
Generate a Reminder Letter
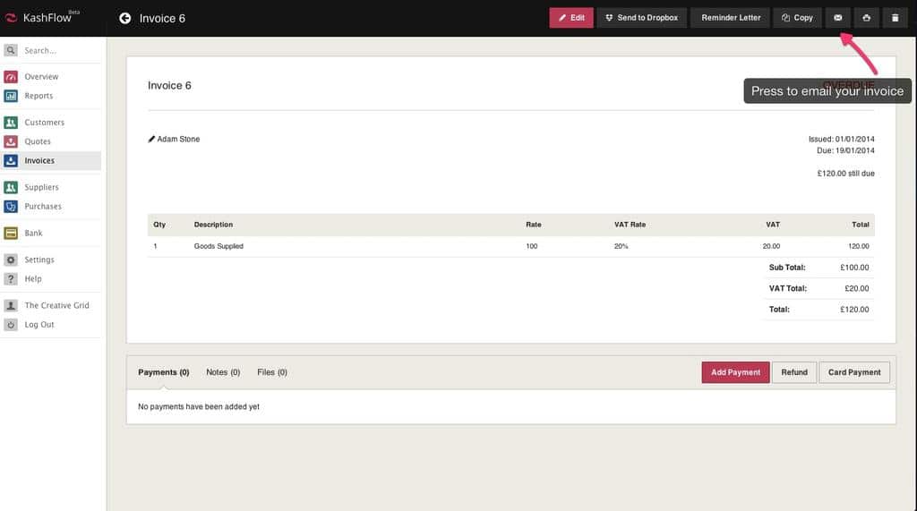tap(730, 18)
